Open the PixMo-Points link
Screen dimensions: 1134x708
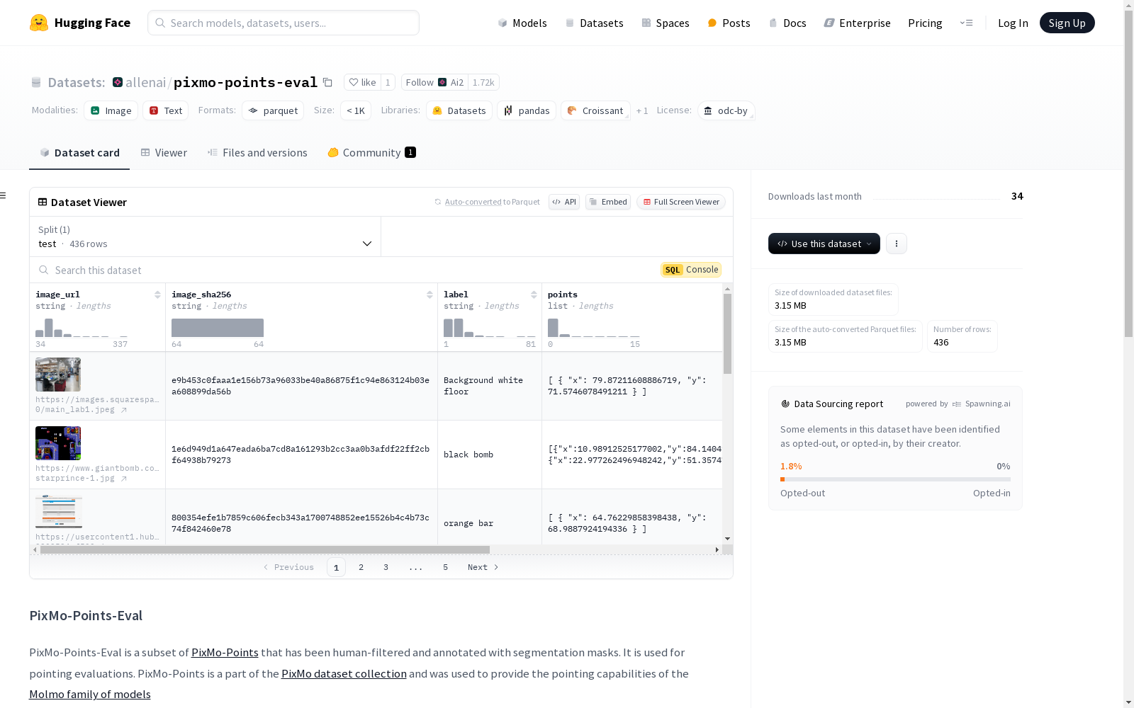[x=225, y=653]
